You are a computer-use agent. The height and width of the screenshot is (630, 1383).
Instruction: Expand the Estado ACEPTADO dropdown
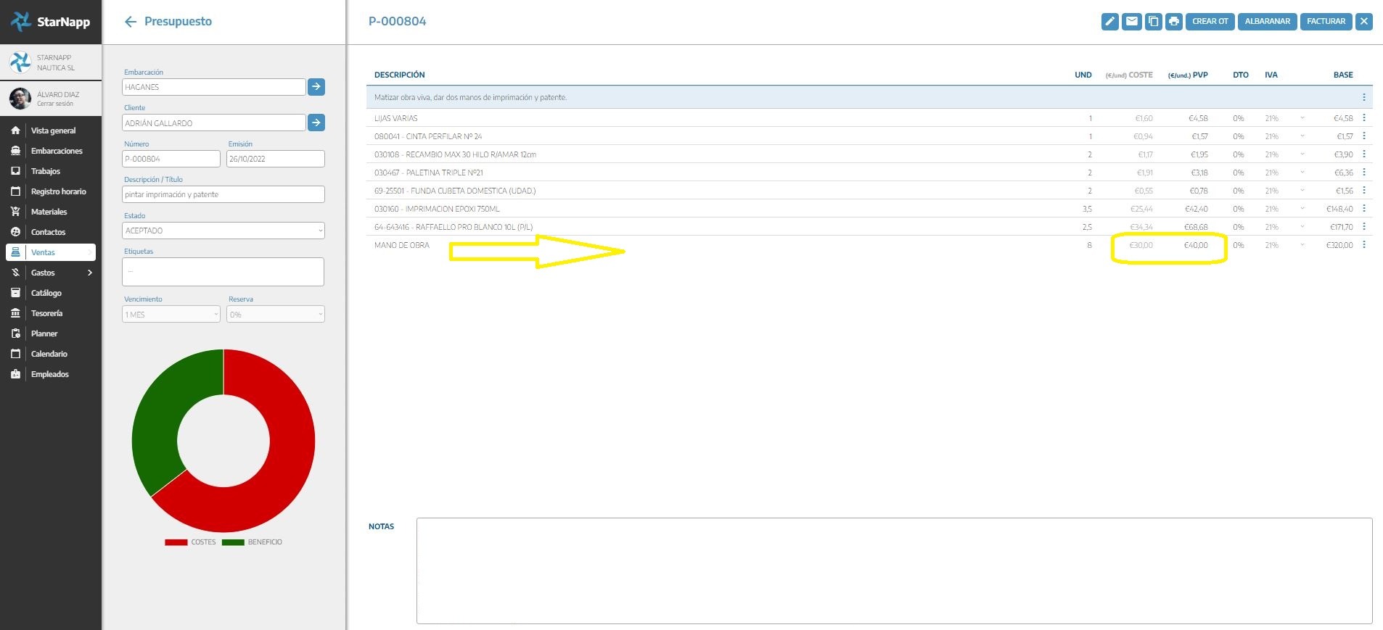[223, 231]
